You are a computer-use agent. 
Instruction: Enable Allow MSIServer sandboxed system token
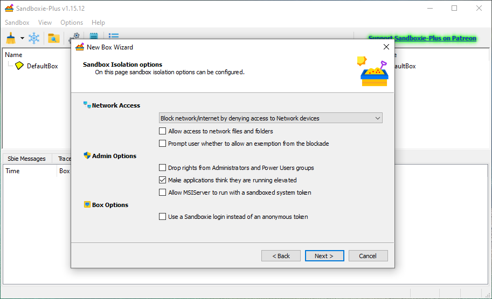pyautogui.click(x=163, y=192)
